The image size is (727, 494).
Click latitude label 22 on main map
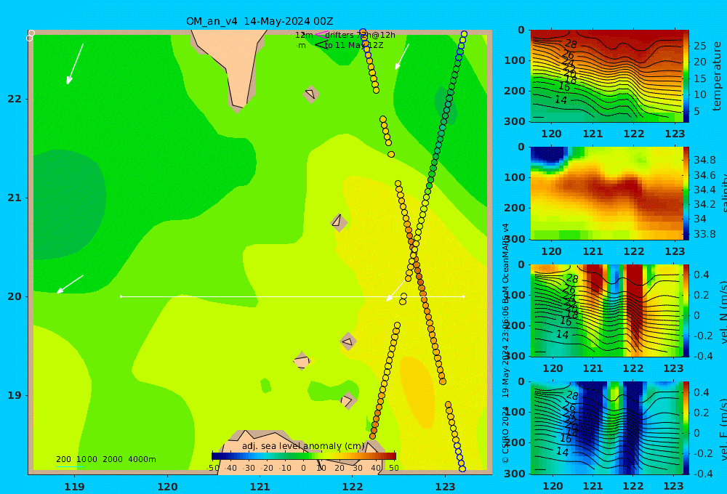pos(15,99)
